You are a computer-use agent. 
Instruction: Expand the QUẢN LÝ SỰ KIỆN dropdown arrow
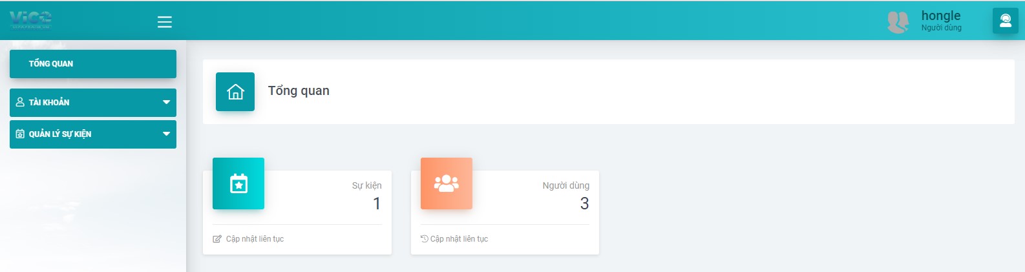click(166, 134)
